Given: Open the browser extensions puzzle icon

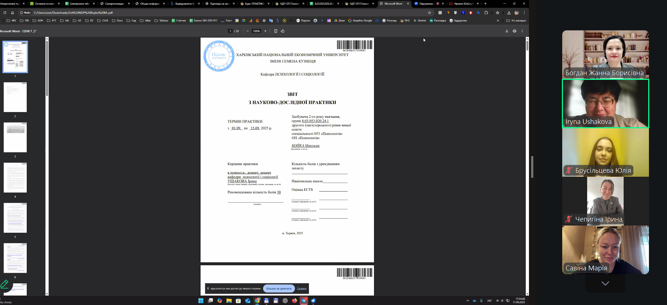Looking at the screenshot, I should click(x=486, y=13).
